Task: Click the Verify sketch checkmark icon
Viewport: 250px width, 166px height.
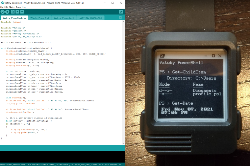Action: [x=3, y=12]
